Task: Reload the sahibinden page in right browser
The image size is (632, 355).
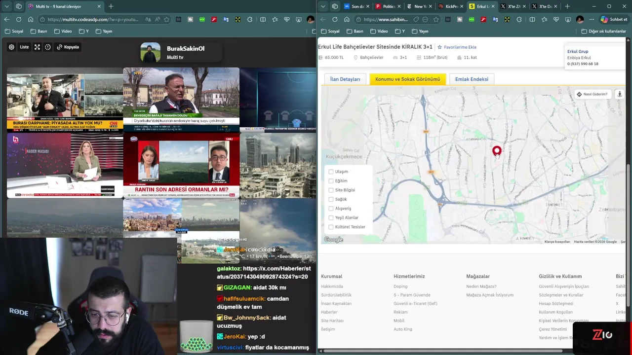Action: tap(335, 19)
